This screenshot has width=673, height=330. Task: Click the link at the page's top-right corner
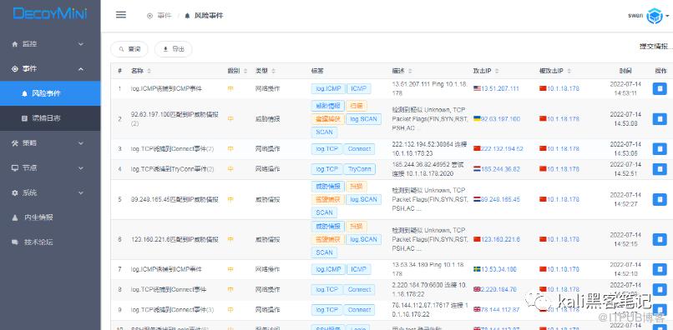point(655,47)
